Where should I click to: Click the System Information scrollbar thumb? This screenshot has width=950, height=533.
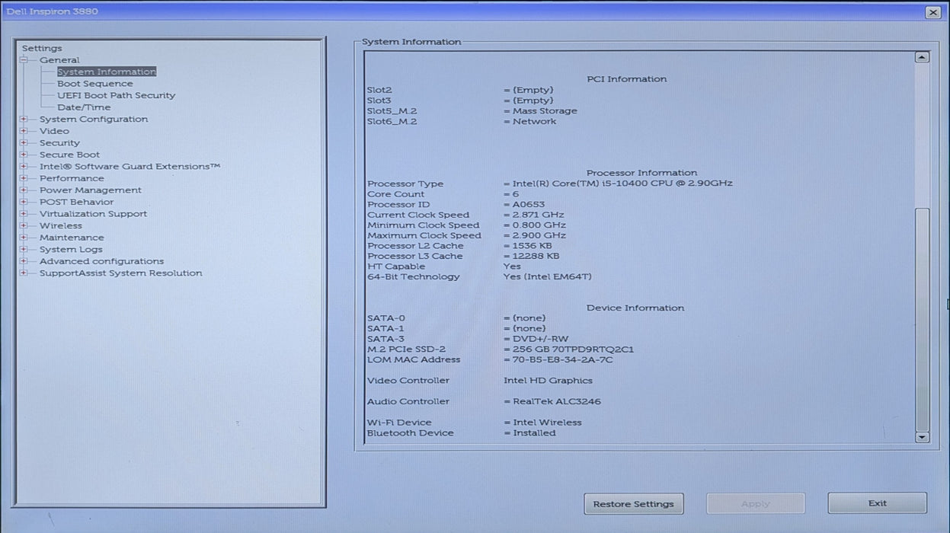tap(922, 318)
